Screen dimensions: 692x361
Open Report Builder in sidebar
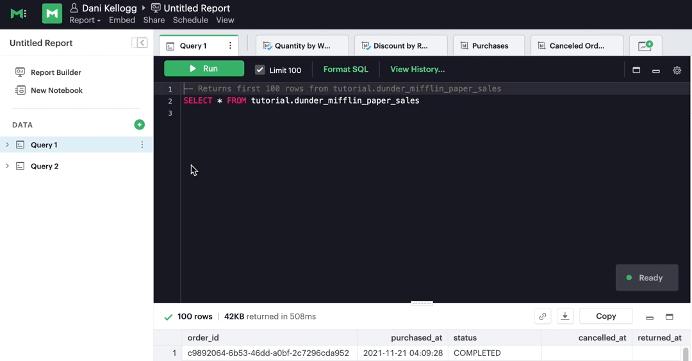point(56,72)
